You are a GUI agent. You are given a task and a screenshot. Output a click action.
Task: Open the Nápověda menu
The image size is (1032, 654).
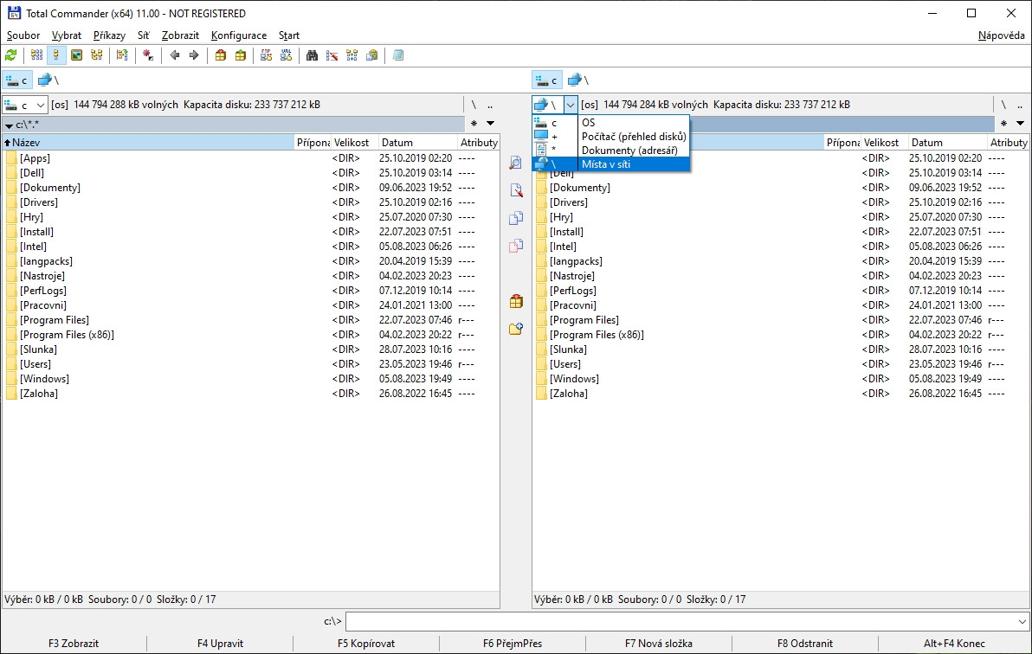(1001, 35)
